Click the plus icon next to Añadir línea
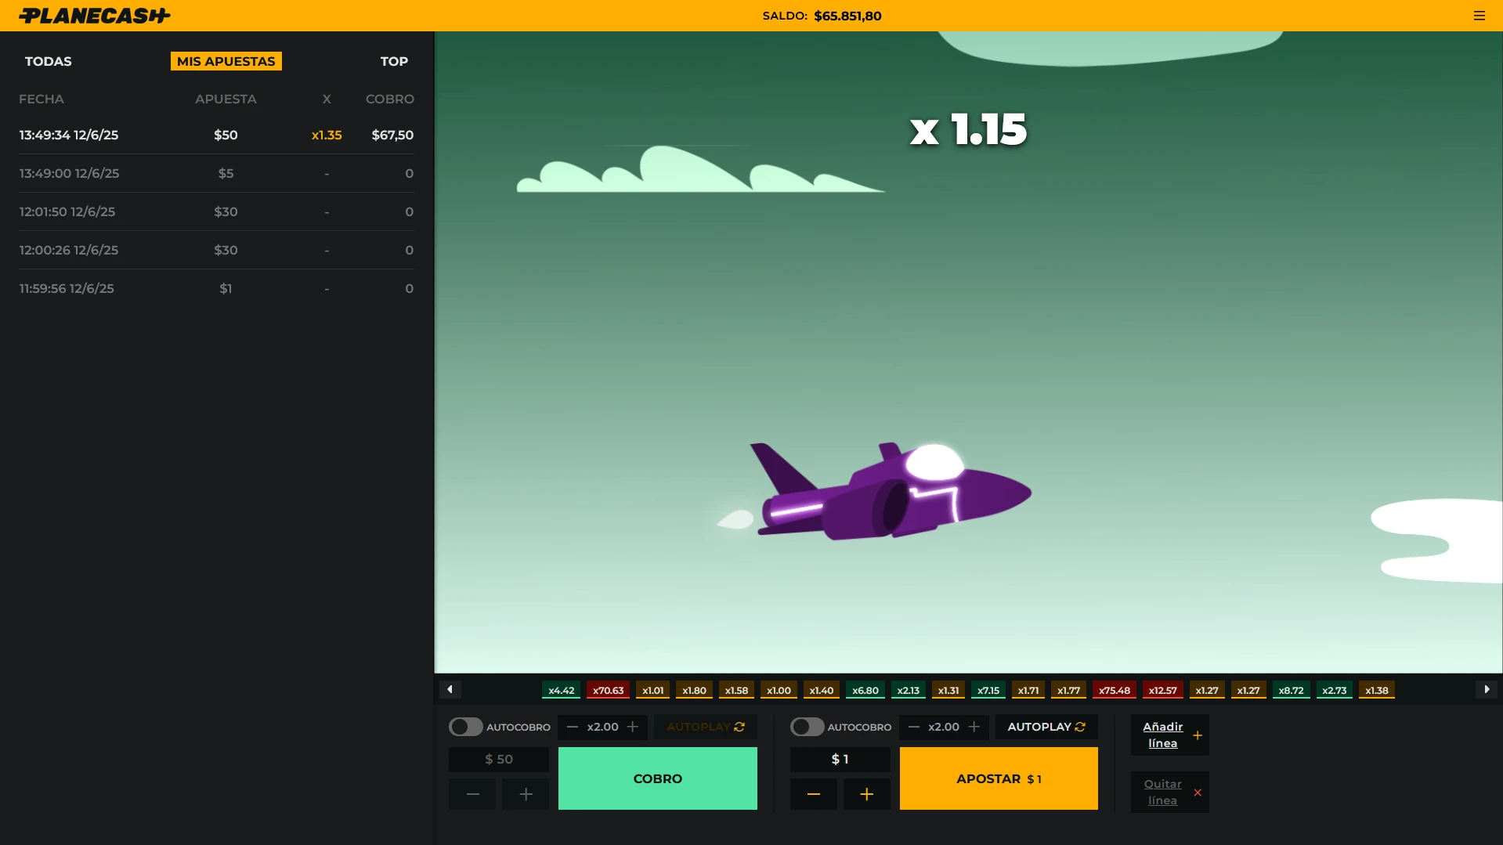The image size is (1503, 845). (x=1197, y=735)
